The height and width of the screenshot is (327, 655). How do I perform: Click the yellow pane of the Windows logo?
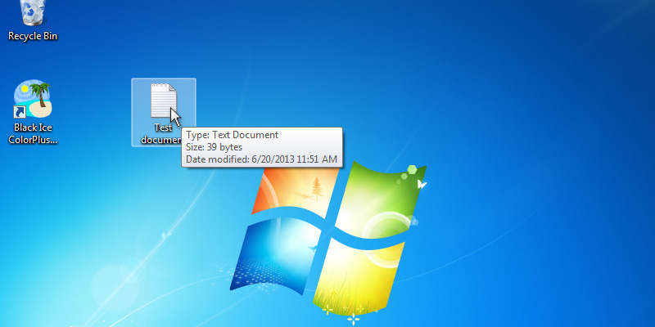click(368, 274)
